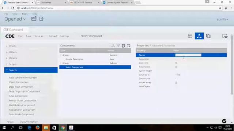Viewport: 234px width, 131px height.
Task: Go back with the browser back arrow
Action: pos(3,8)
